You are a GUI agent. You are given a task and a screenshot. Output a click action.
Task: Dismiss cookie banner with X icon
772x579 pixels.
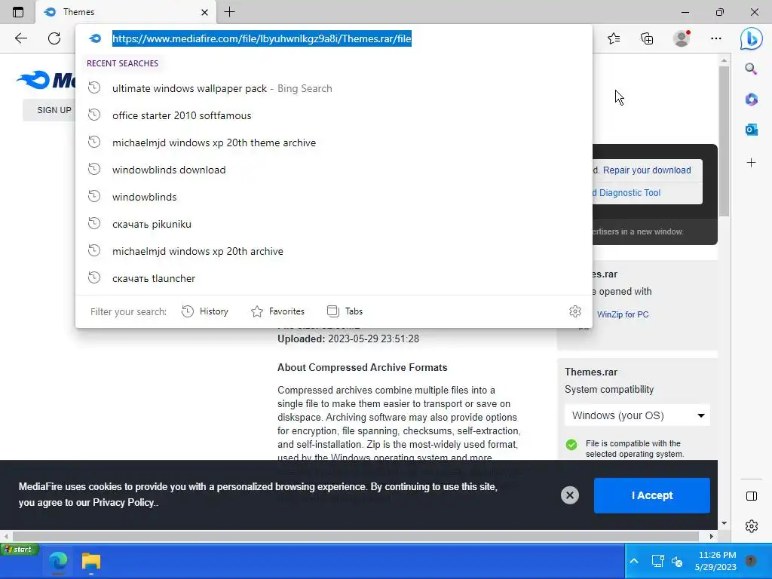[x=570, y=495]
